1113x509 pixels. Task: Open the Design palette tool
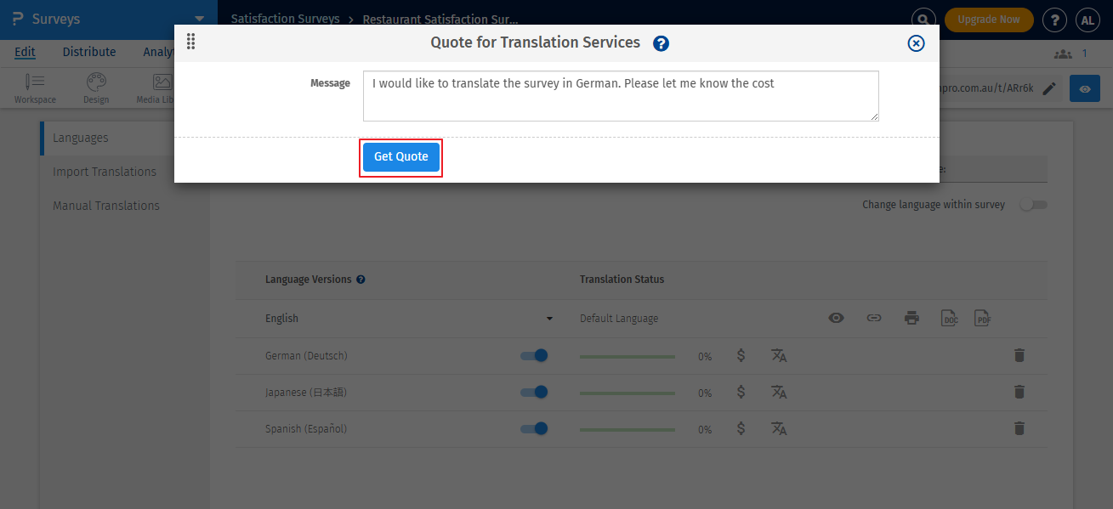96,88
